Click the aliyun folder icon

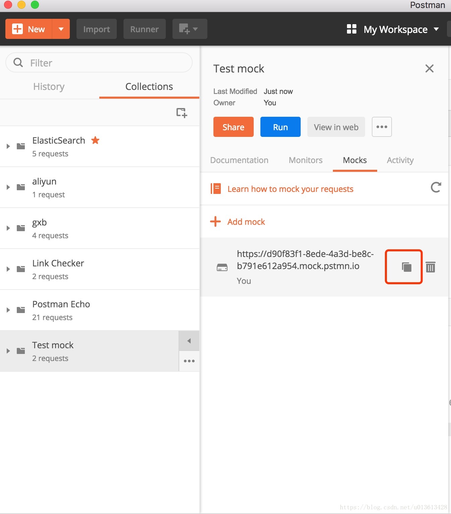pos(21,187)
